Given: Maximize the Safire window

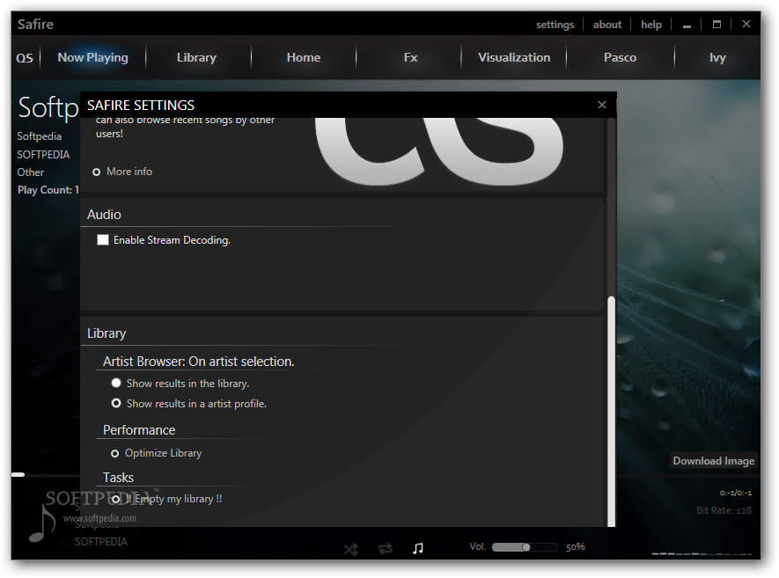Looking at the screenshot, I should [717, 24].
